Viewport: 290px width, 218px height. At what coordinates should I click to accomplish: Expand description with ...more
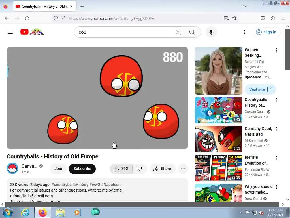[x=55, y=201]
